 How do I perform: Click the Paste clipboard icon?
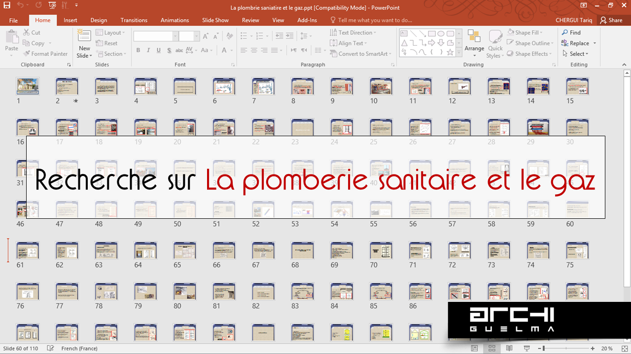coord(11,37)
